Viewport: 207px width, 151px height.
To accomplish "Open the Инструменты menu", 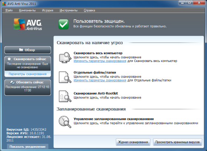I will coord(68,10).
